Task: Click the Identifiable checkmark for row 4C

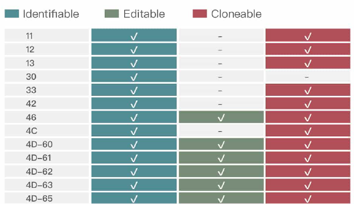Action: coord(134,131)
